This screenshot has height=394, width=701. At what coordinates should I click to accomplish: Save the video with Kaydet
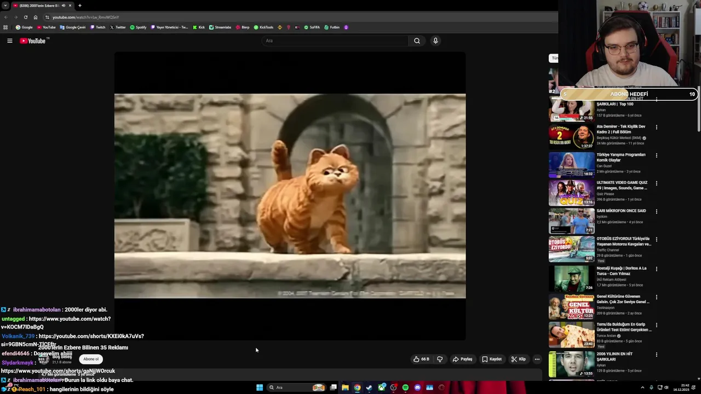(x=492, y=359)
